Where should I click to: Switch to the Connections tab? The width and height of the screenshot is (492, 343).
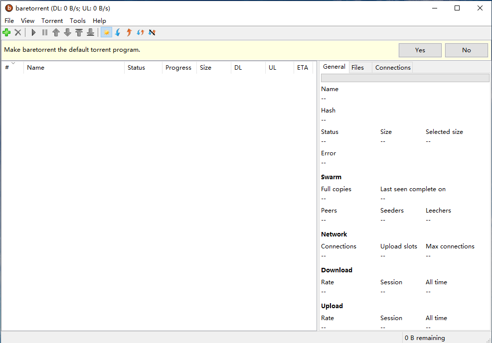click(393, 68)
